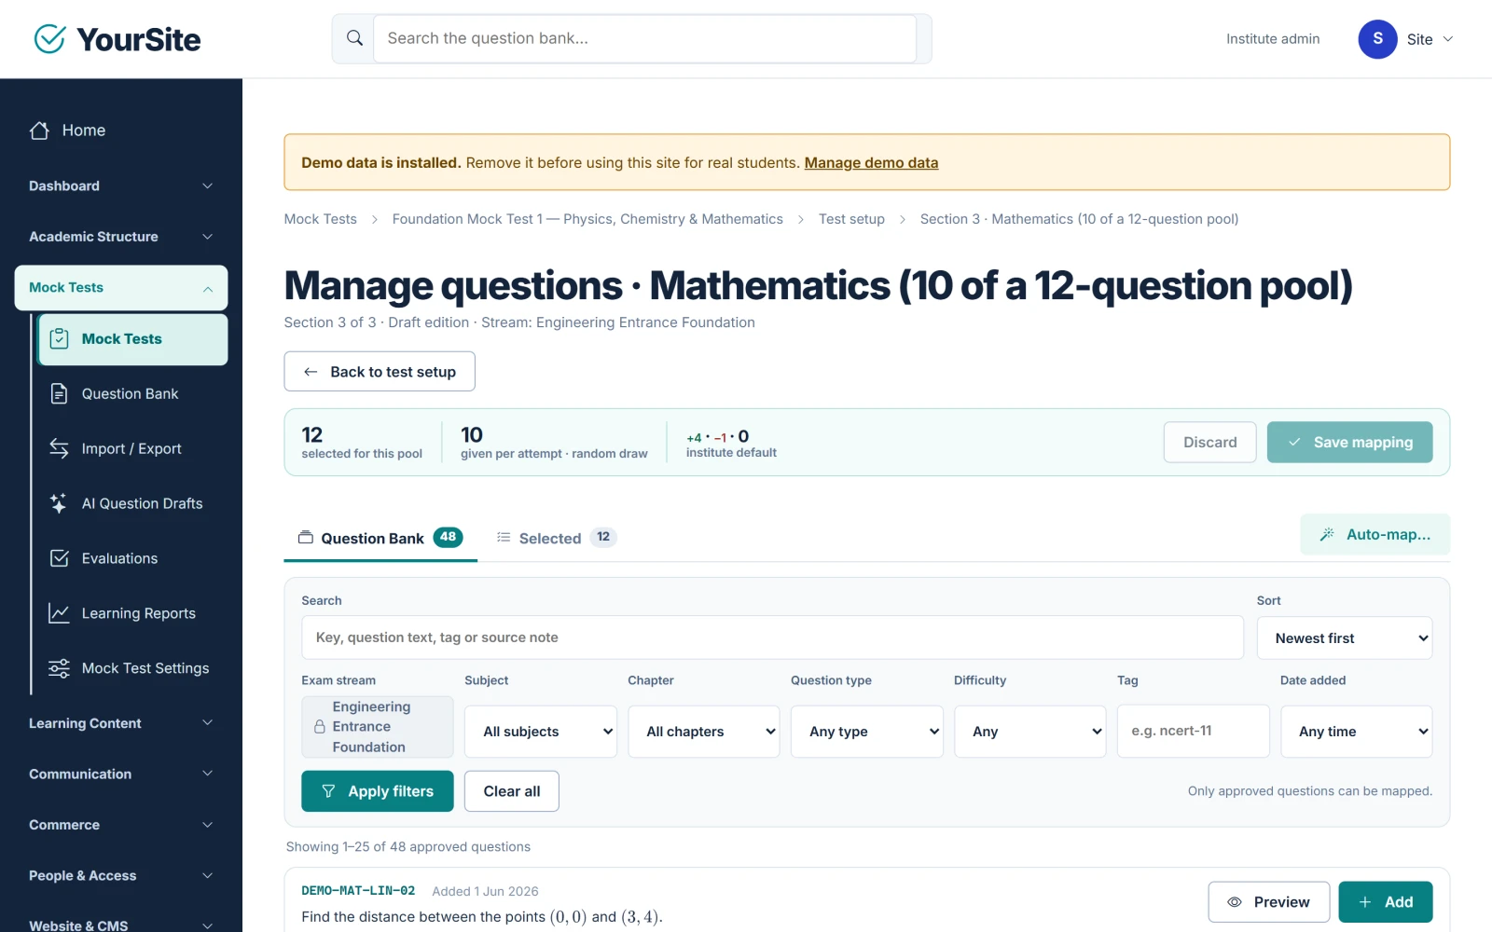
Task: Click the plus icon on Add button
Action: (1365, 902)
